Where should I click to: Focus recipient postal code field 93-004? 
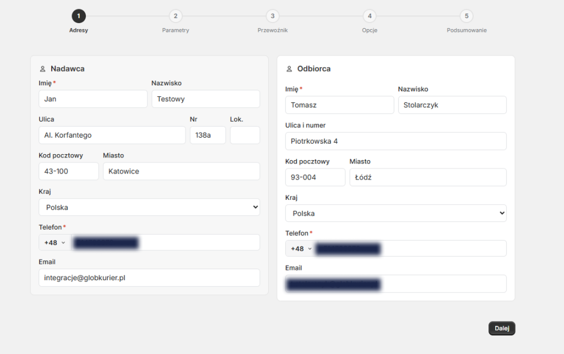[315, 177]
